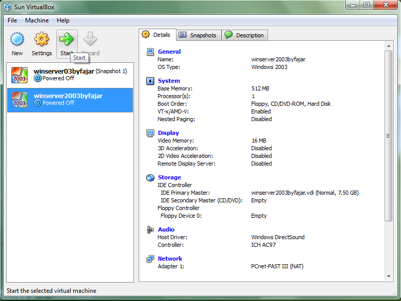Click the General section monitor icon
Screen dimensions: 401x301
(x=150, y=52)
